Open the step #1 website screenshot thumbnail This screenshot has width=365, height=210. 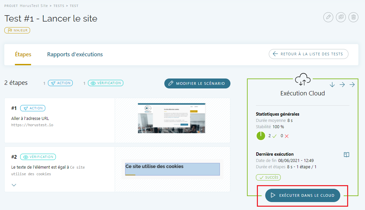172,118
